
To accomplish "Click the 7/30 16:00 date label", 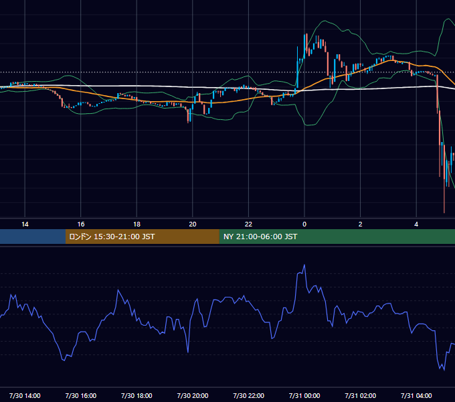I will point(81,395).
